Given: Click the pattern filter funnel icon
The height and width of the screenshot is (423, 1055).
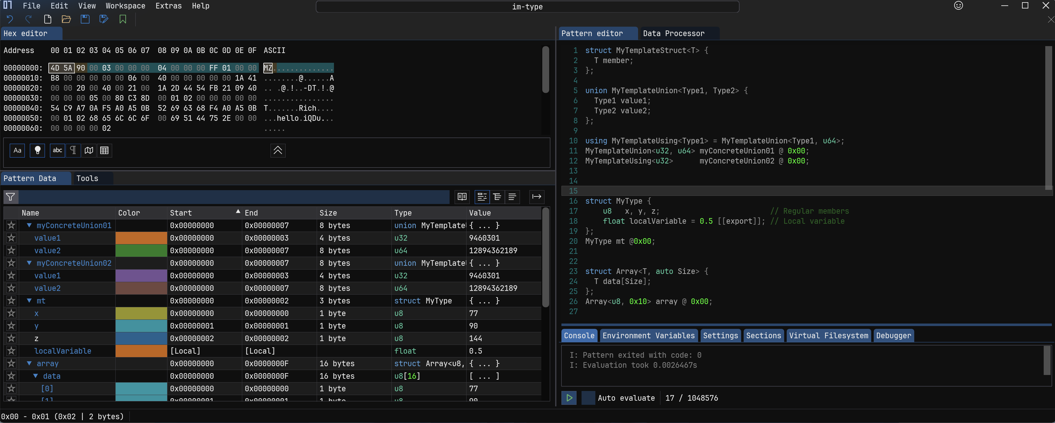Looking at the screenshot, I should [x=11, y=197].
